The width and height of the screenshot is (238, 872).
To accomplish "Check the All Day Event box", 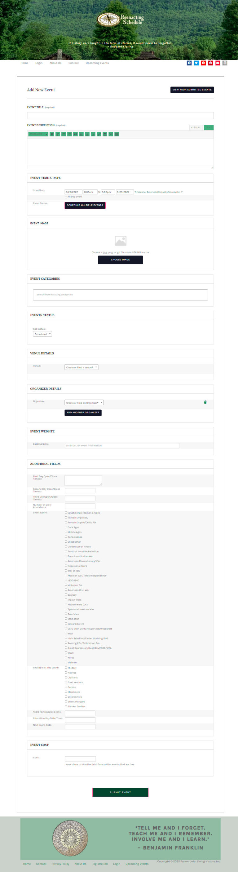I will pos(66,197).
